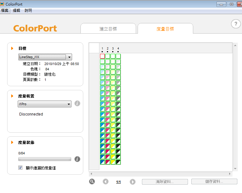The height and width of the screenshot is (193, 242).
Task: Click the Disconnected status text
Action: click(31, 114)
